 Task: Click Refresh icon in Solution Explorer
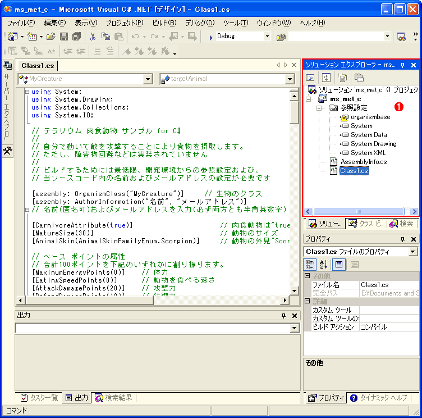(326, 78)
